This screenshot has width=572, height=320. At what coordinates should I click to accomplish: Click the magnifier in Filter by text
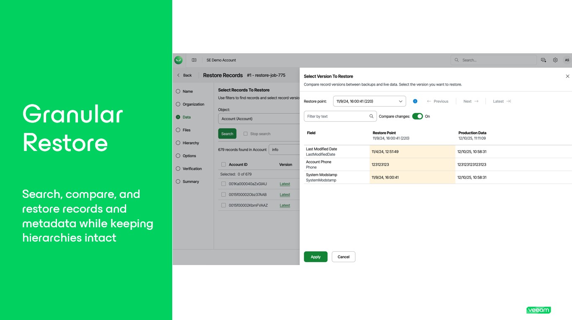[371, 116]
